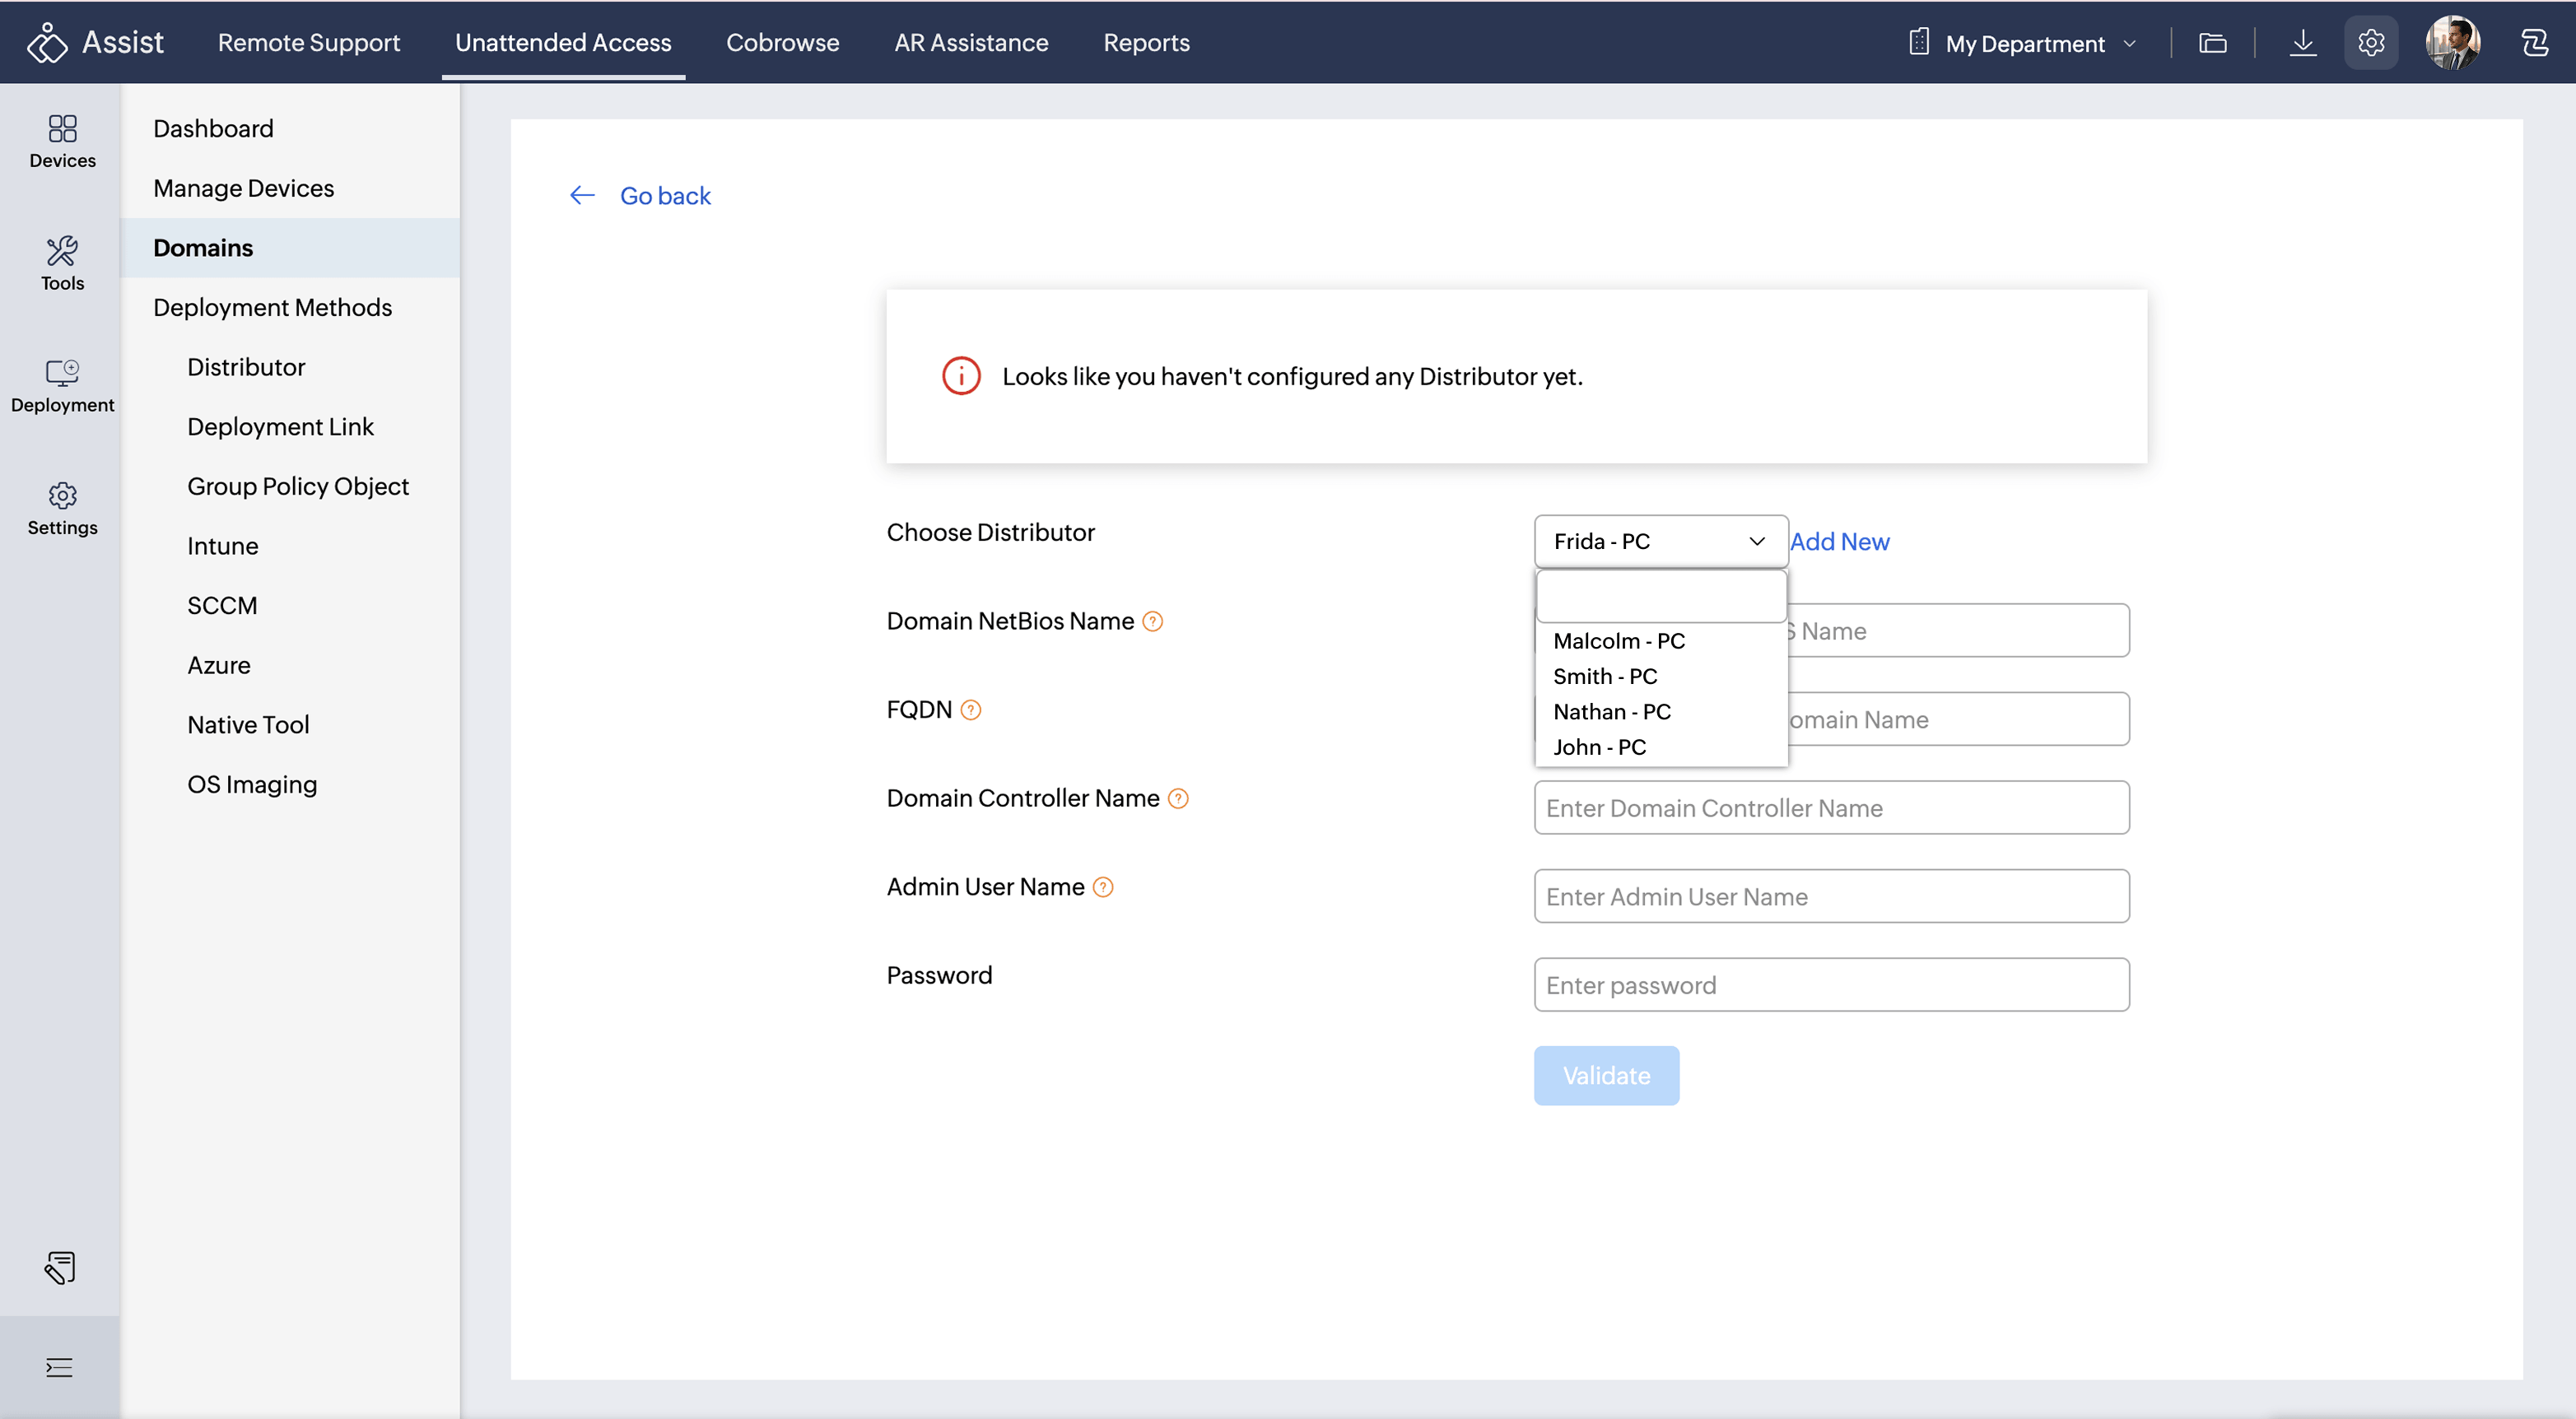Click help icon beside Domain NetBios Name

click(1152, 622)
